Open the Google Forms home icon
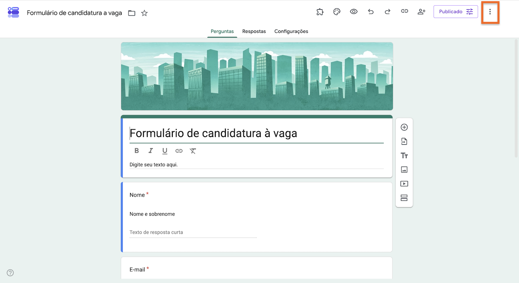Screen dimensions: 519x283 click(x=13, y=12)
